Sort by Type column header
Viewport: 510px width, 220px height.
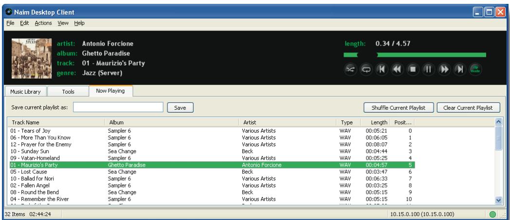point(348,122)
